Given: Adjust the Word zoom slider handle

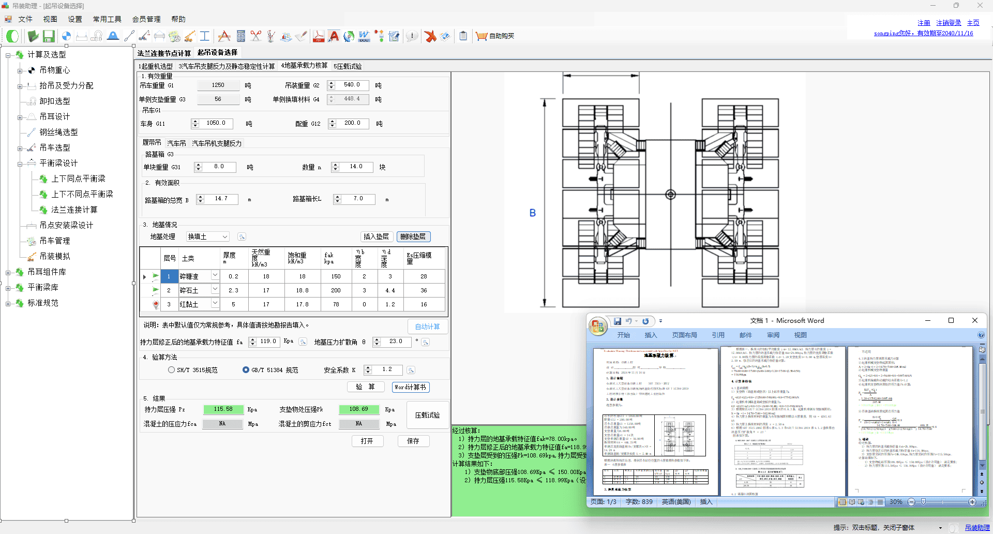Looking at the screenshot, I should tap(923, 502).
